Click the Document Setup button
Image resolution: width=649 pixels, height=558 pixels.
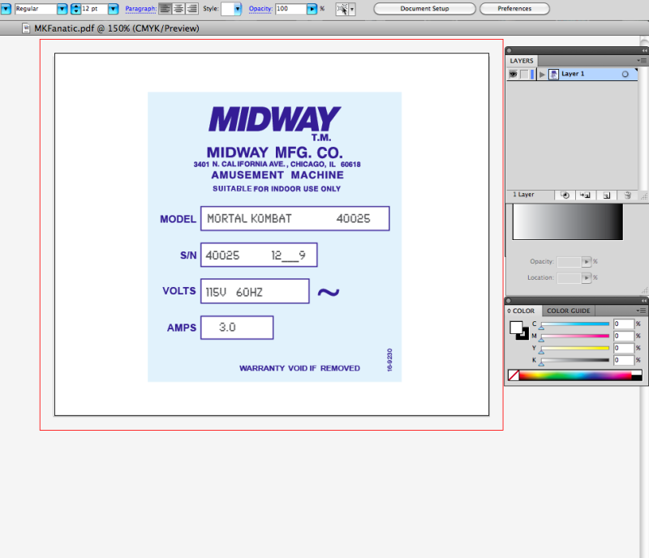pyautogui.click(x=424, y=9)
